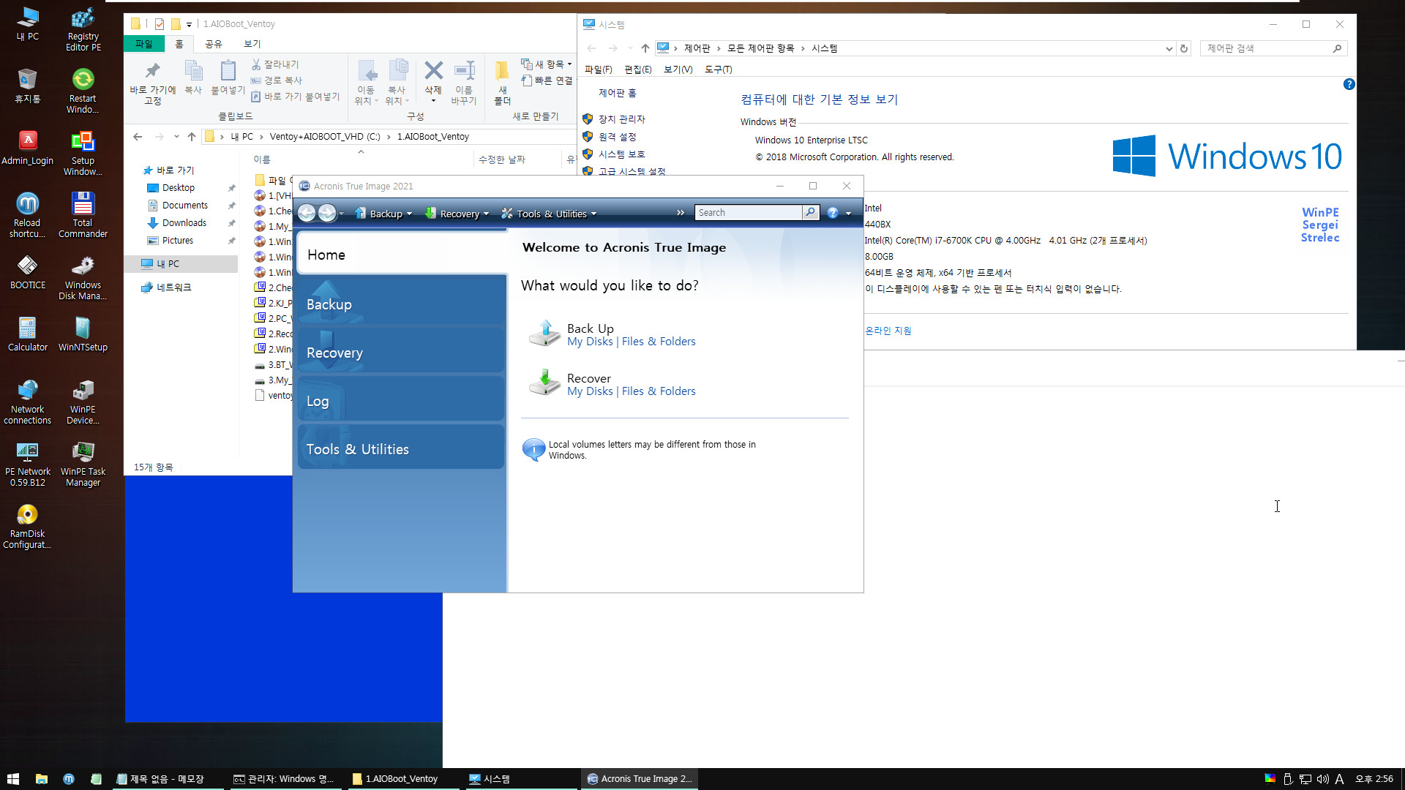Click 온라인 지원 link in System window
The height and width of the screenshot is (790, 1405).
click(x=888, y=331)
